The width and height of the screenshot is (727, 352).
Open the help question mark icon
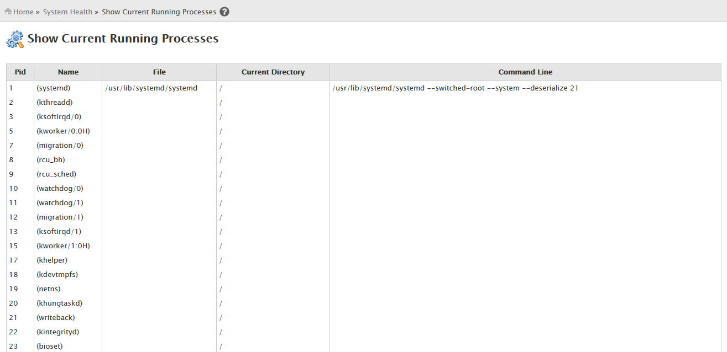point(224,12)
